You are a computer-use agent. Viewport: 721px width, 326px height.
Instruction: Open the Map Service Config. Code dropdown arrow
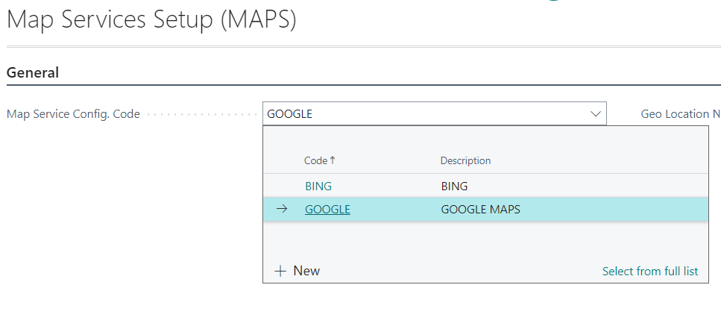(x=596, y=114)
